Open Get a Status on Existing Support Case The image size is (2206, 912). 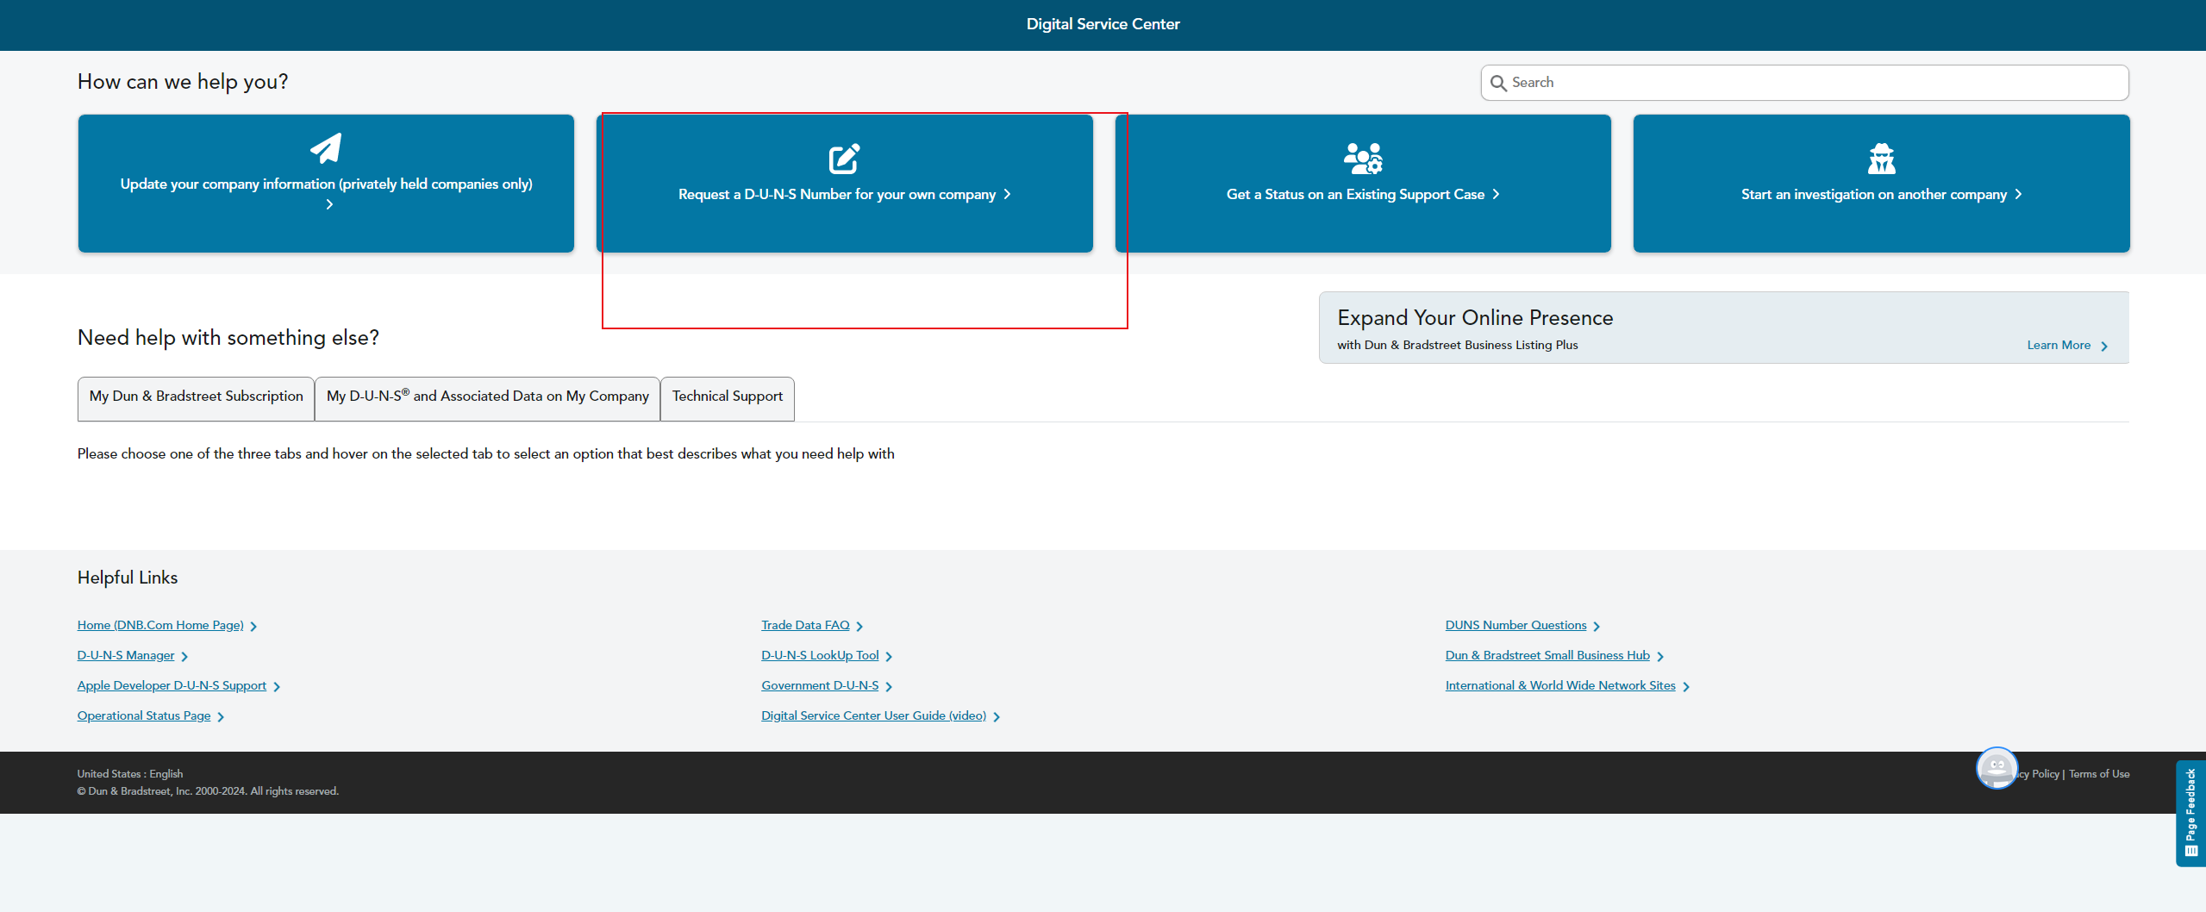point(1363,184)
